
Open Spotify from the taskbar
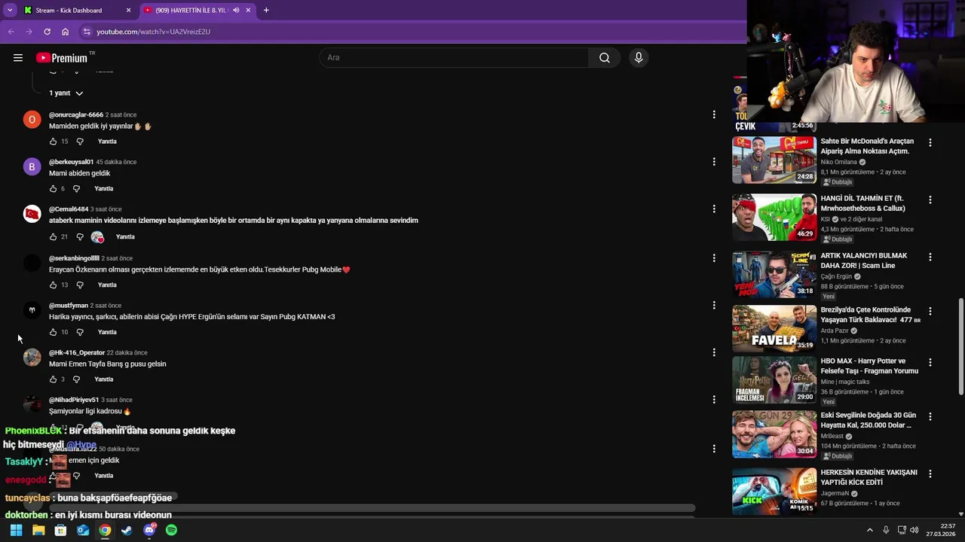[171, 530]
